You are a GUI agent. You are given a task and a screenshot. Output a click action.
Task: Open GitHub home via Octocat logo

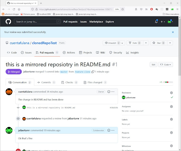tap(8, 21)
